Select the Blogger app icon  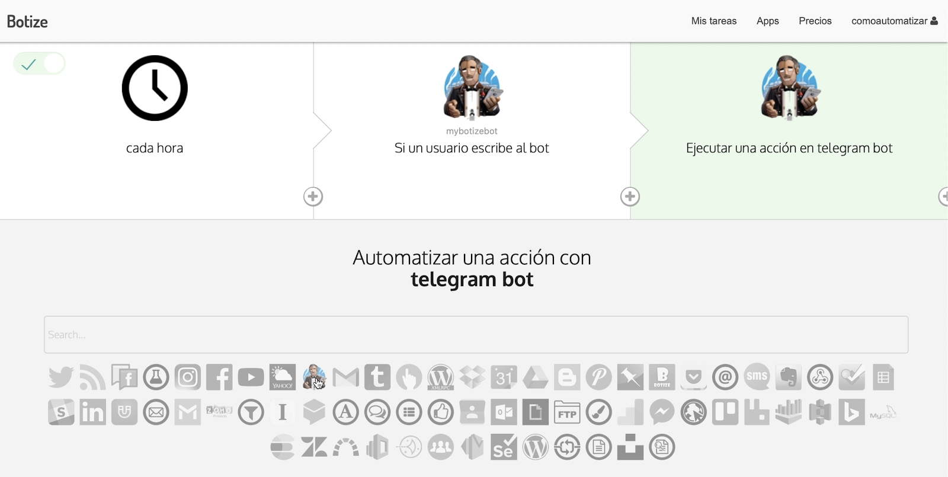point(567,377)
